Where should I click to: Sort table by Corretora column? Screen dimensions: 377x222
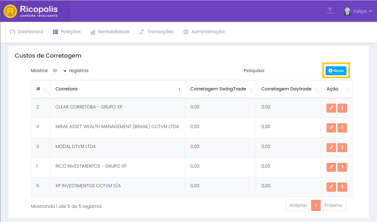tap(118, 89)
